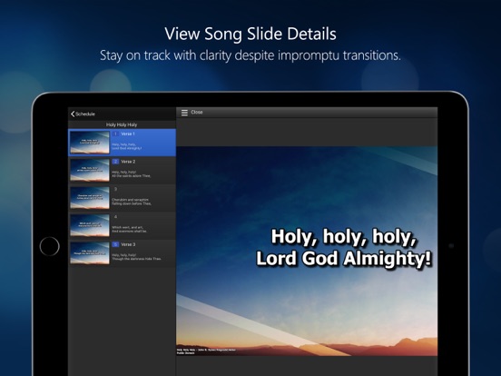
Task: Open the hamburger menu icon
Action: pos(184,113)
